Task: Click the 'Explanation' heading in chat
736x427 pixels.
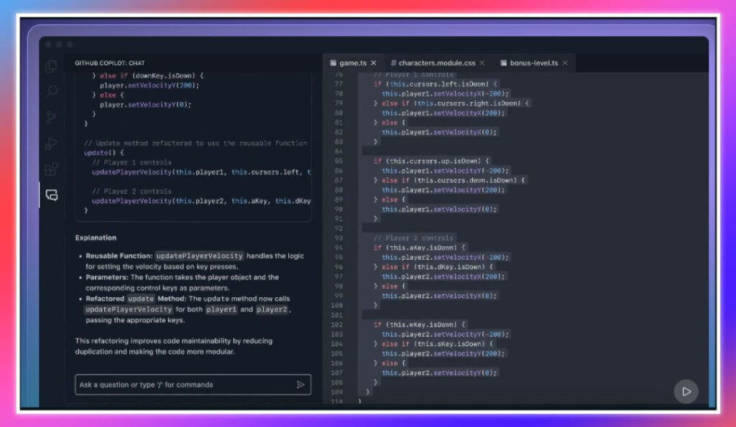Action: pyautogui.click(x=96, y=238)
